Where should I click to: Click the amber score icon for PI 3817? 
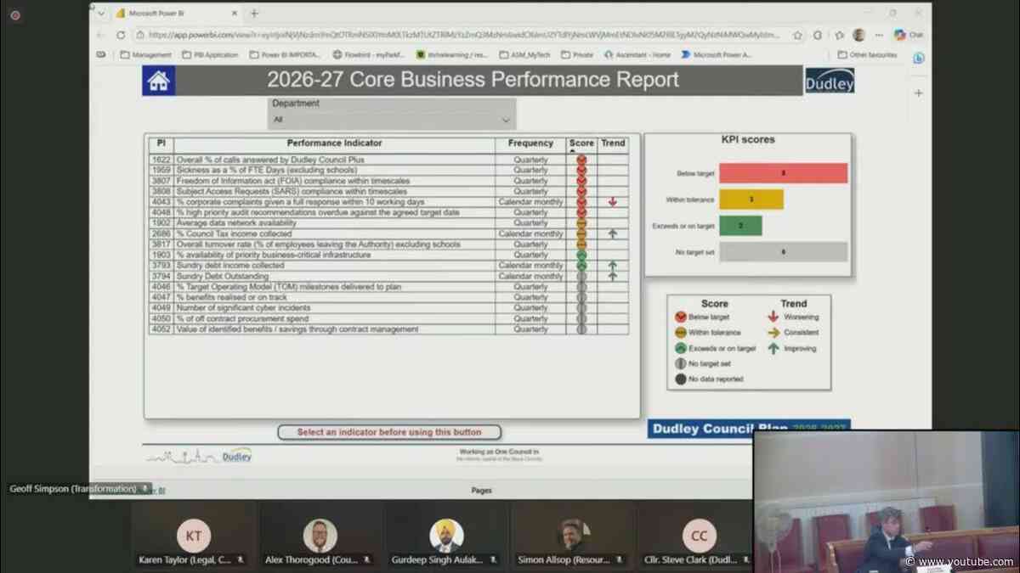pos(581,244)
